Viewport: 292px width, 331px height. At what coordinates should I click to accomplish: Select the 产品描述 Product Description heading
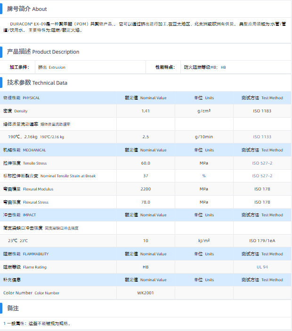pos(43,52)
